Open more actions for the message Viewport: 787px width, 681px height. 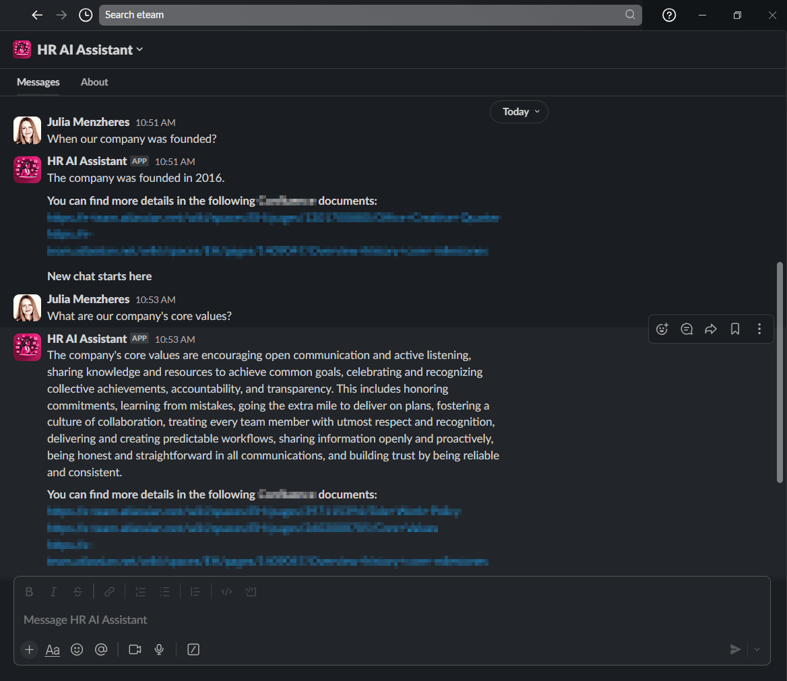click(759, 329)
